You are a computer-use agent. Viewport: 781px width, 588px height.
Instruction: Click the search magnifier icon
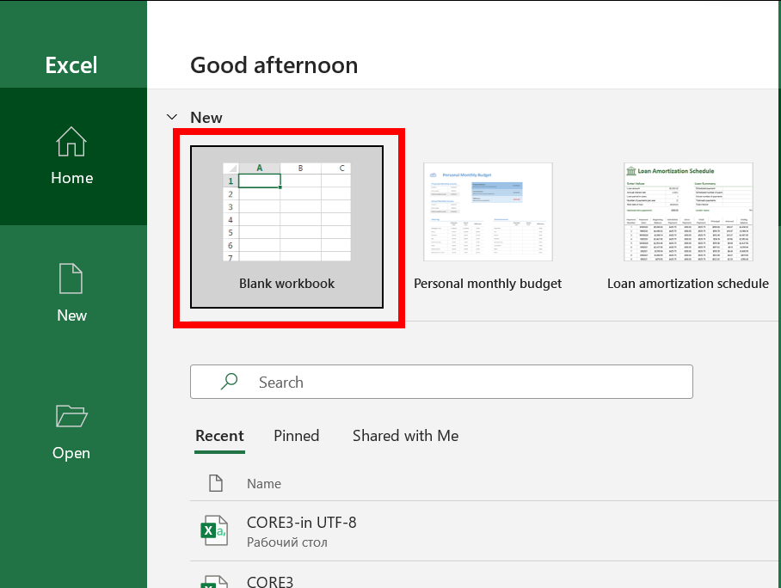(x=229, y=382)
